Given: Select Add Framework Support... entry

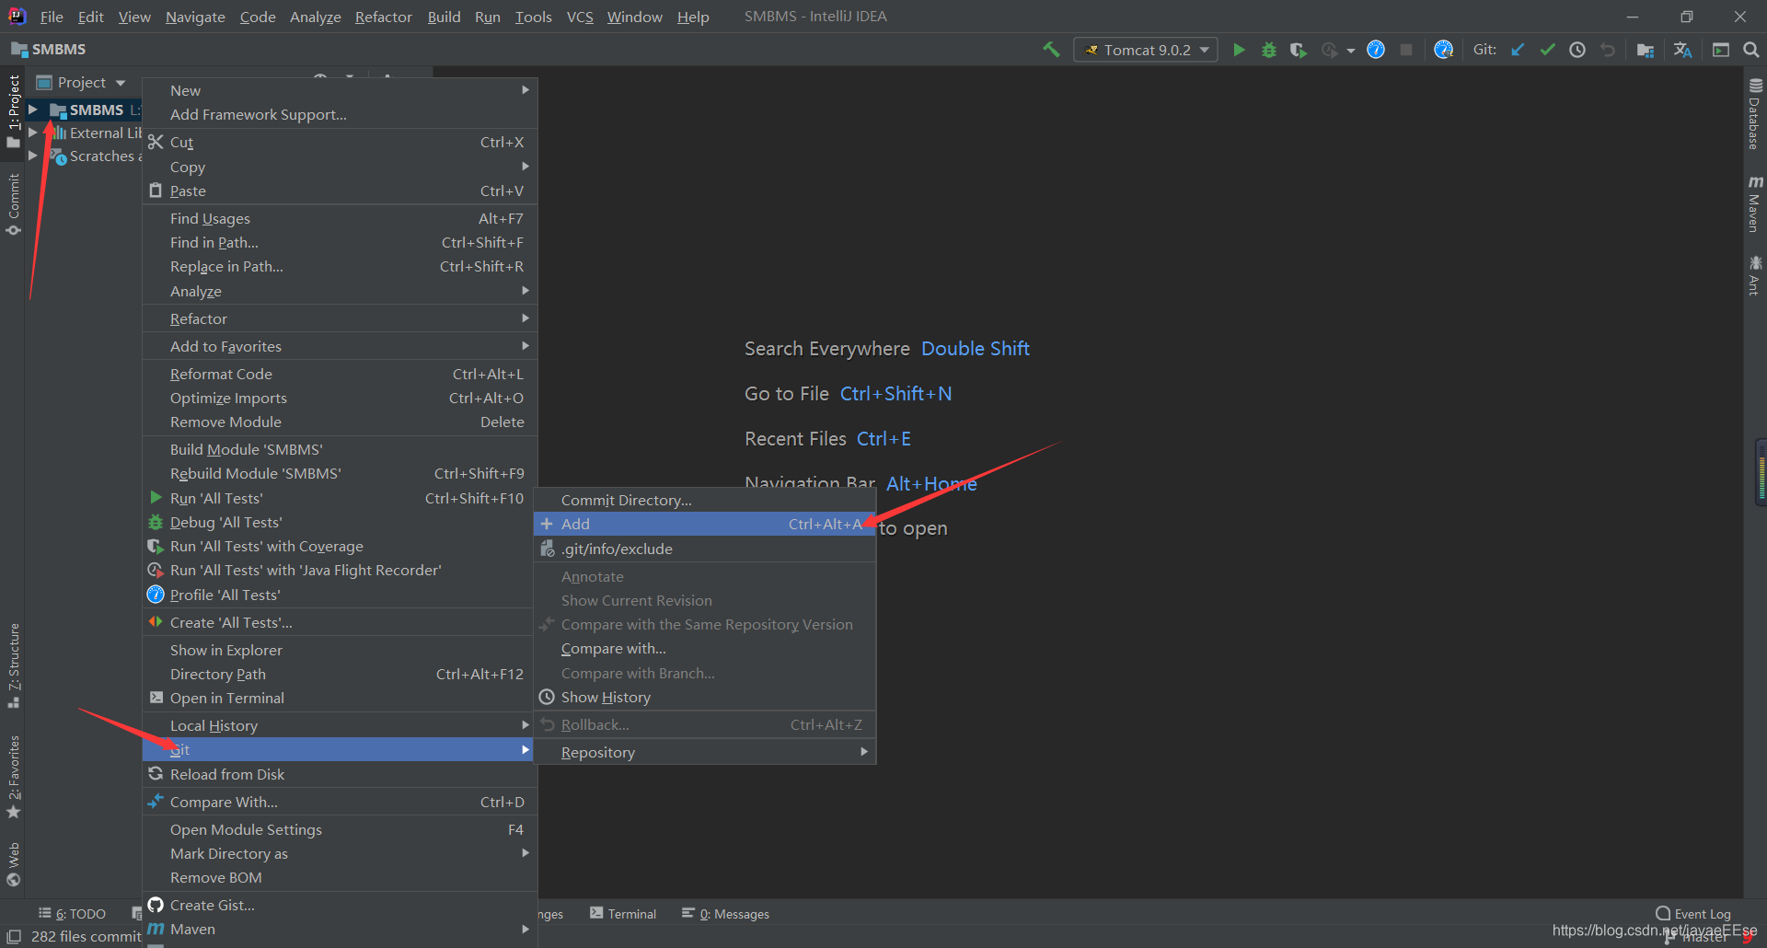Looking at the screenshot, I should pos(340,114).
